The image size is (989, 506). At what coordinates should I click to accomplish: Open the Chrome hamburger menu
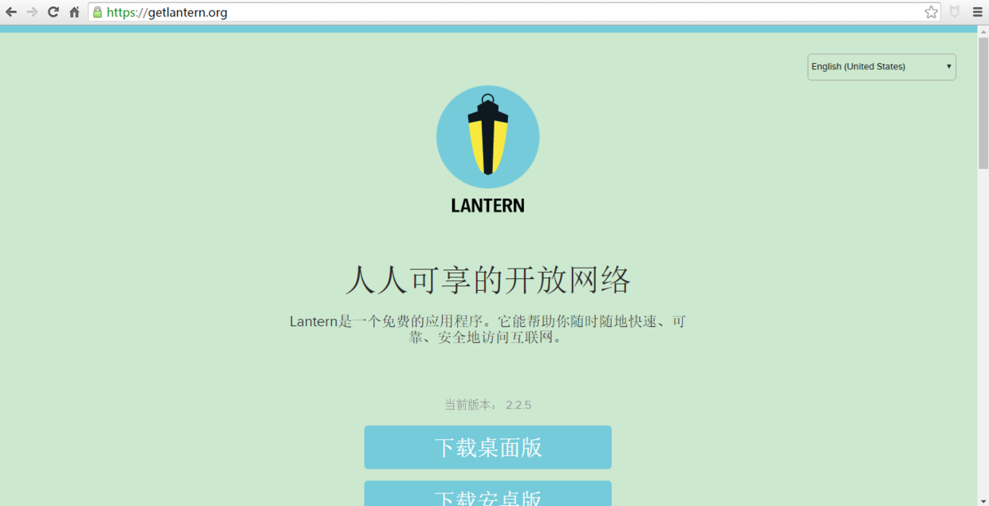click(977, 12)
